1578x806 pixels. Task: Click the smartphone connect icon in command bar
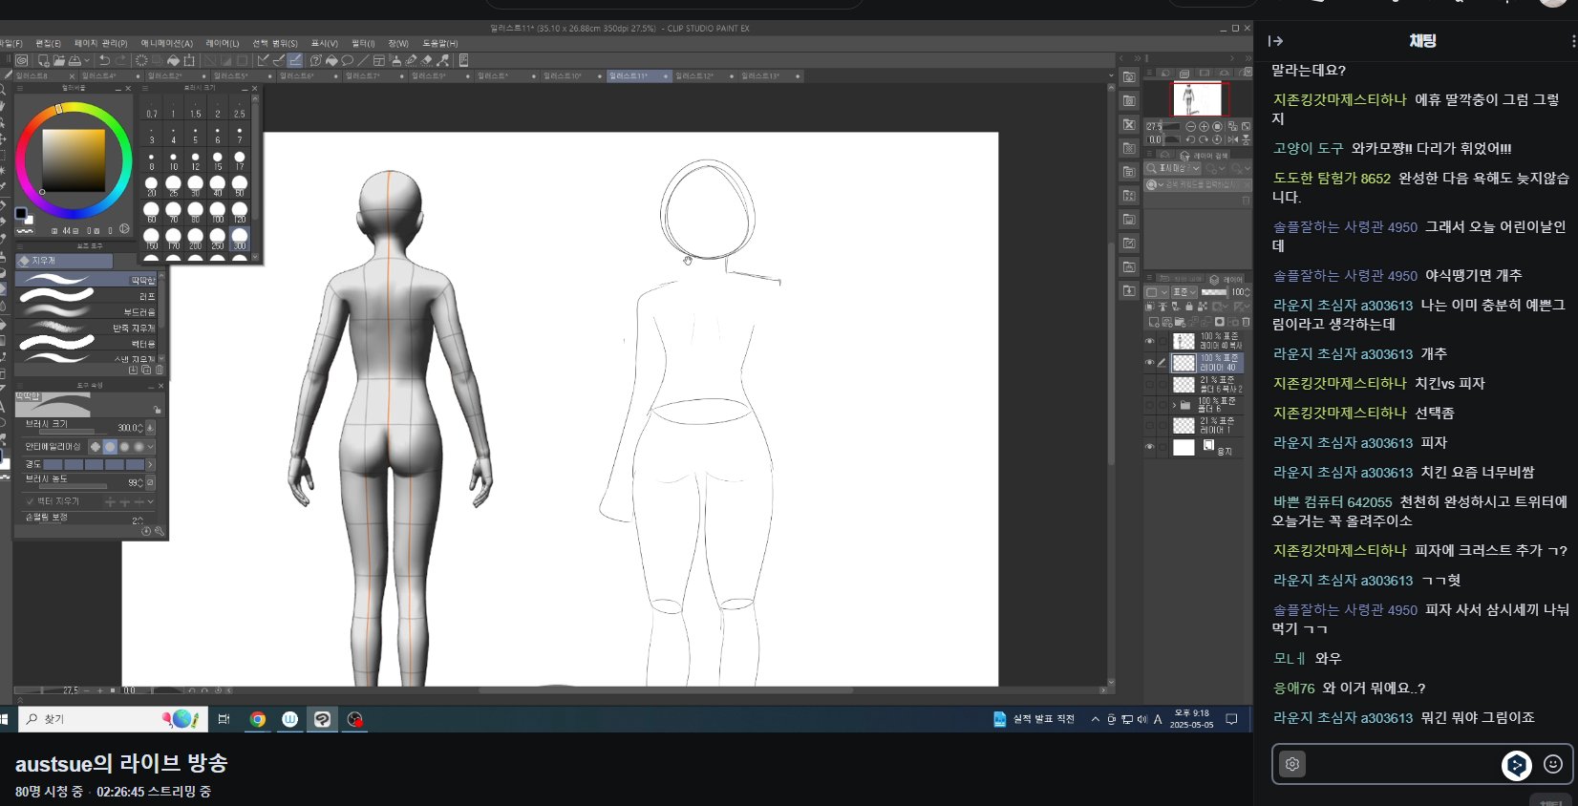pos(463,60)
